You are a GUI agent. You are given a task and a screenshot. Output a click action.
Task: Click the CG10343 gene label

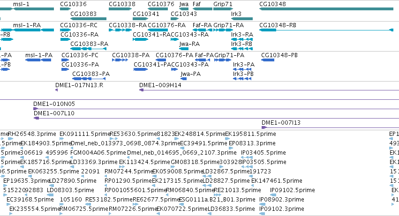tap(184, 14)
